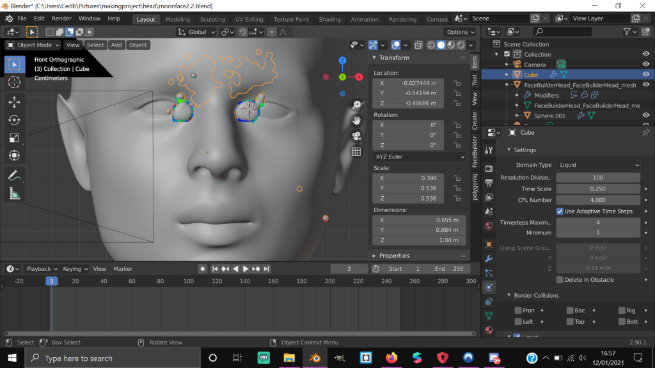Toggle Collection exclude checkbox in outliner
Image resolution: width=655 pixels, height=368 pixels.
[x=507, y=54]
